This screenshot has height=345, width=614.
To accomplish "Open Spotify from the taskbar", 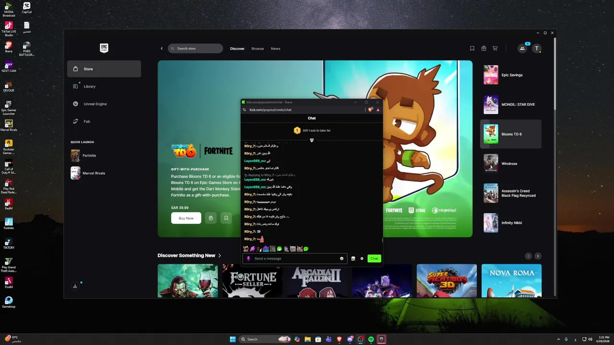I will pyautogui.click(x=371, y=339).
